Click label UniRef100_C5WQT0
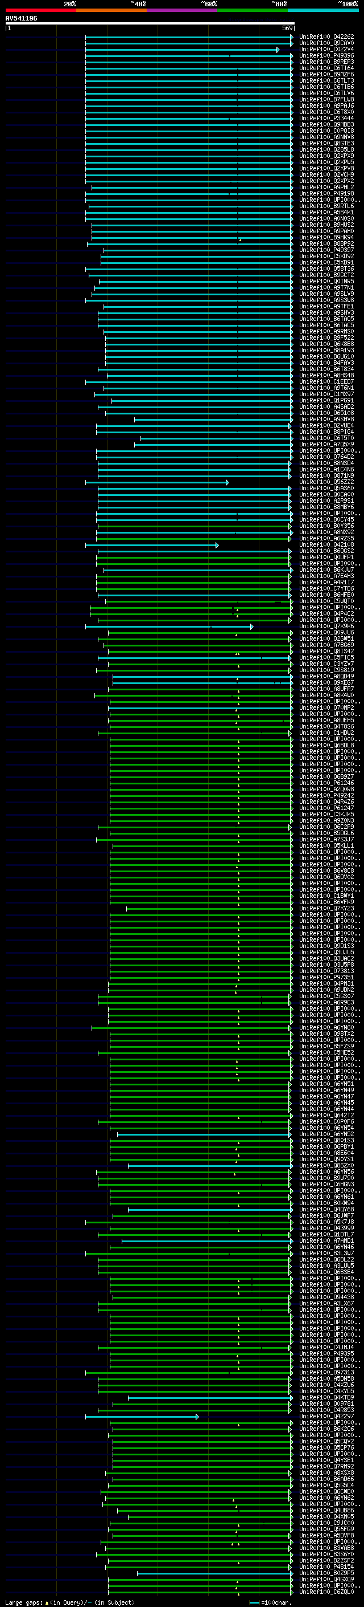The image size is (364, 1607). click(326, 601)
